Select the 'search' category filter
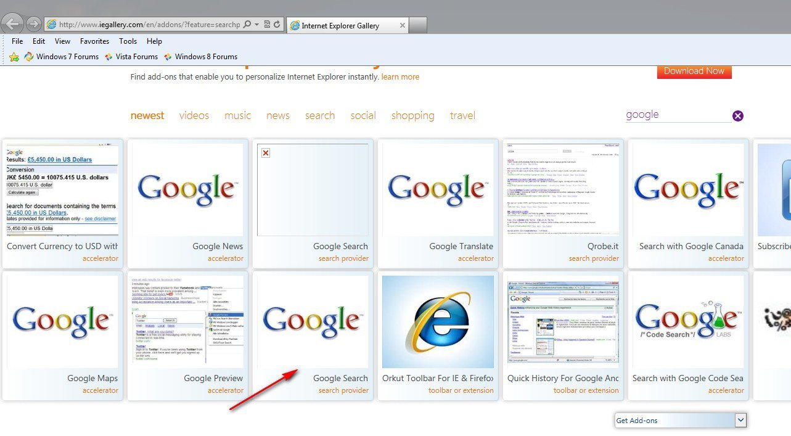 pyautogui.click(x=320, y=115)
